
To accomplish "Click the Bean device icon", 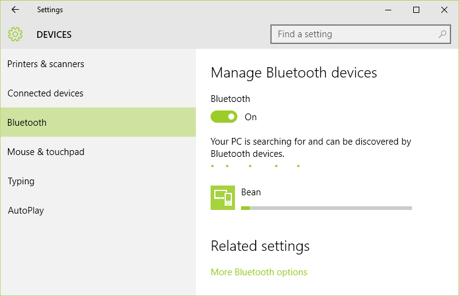I will coord(223,198).
